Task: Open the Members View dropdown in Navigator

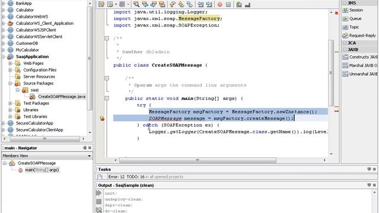Action: (89, 156)
